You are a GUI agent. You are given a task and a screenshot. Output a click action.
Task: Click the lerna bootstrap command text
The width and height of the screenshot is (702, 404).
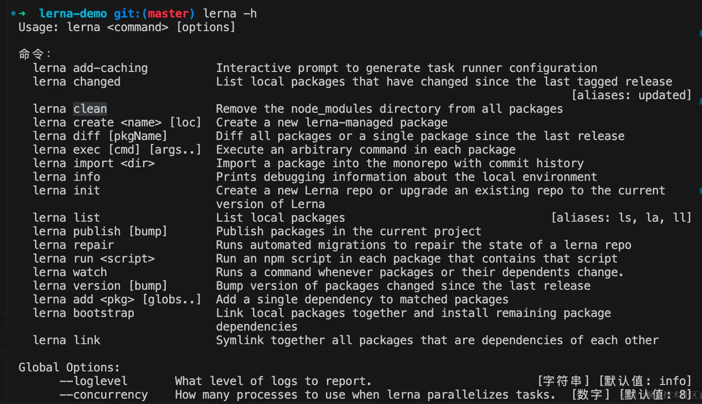point(83,313)
